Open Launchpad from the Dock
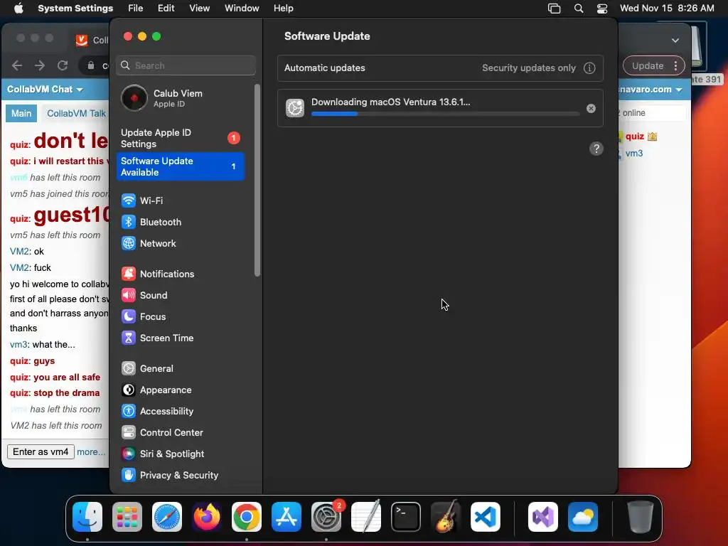This screenshot has height=546, width=728. click(x=127, y=517)
